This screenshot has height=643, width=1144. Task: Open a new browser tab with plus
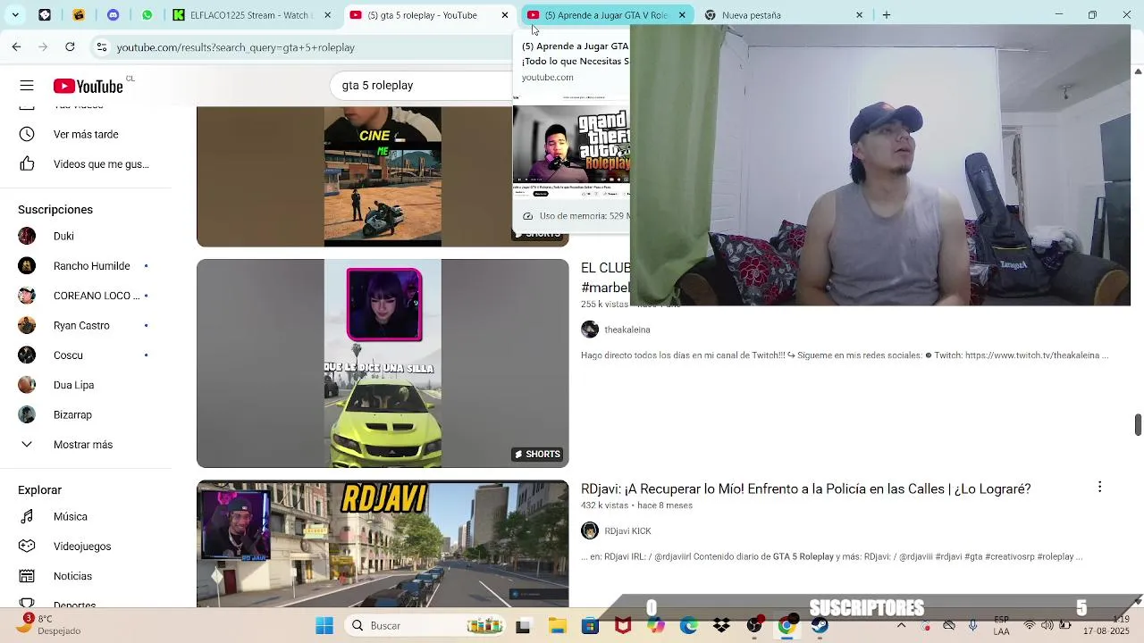coord(887,15)
